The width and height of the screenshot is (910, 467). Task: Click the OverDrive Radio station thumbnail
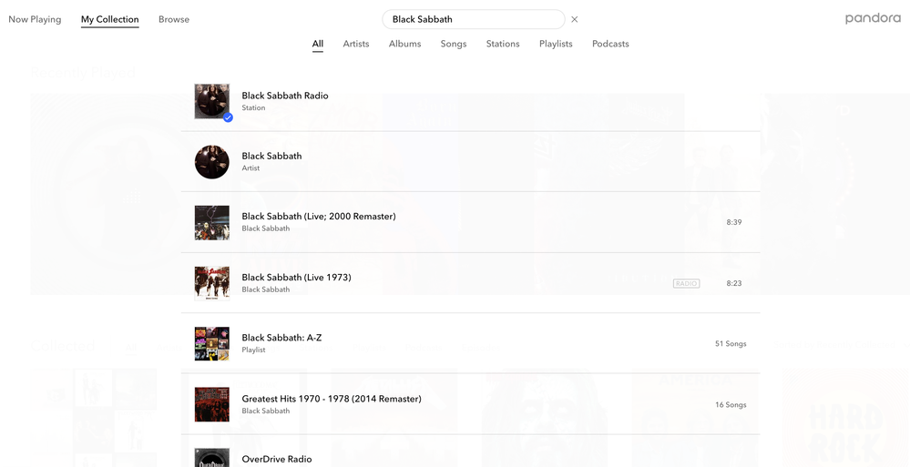click(x=211, y=457)
